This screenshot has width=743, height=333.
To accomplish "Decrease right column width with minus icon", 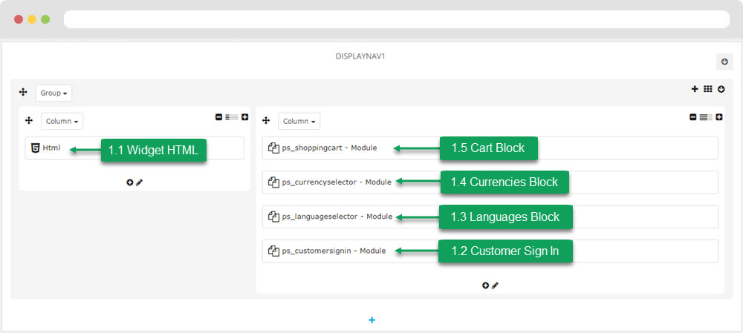I will point(693,116).
